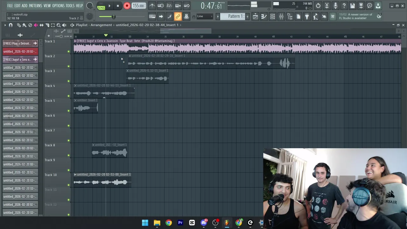407x229 pixels.
Task: Click the 155.000 tempo field
Action: point(138,6)
